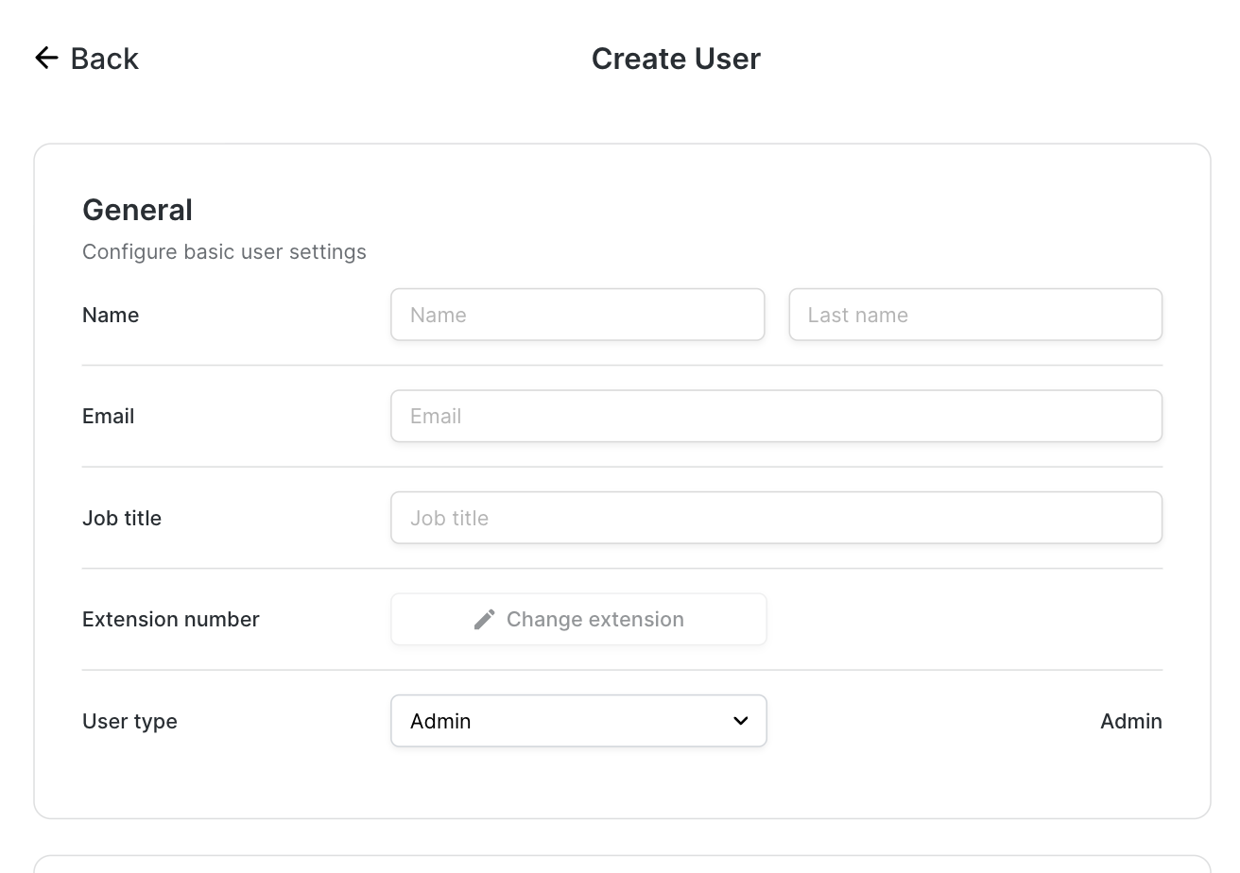Image resolution: width=1240 pixels, height=873 pixels.
Task: Click the Name row label
Action: pos(111,316)
